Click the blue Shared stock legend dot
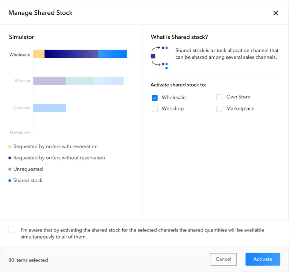 (10, 180)
